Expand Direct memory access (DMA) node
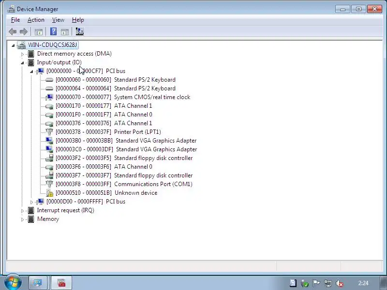387x290 pixels. (22, 54)
